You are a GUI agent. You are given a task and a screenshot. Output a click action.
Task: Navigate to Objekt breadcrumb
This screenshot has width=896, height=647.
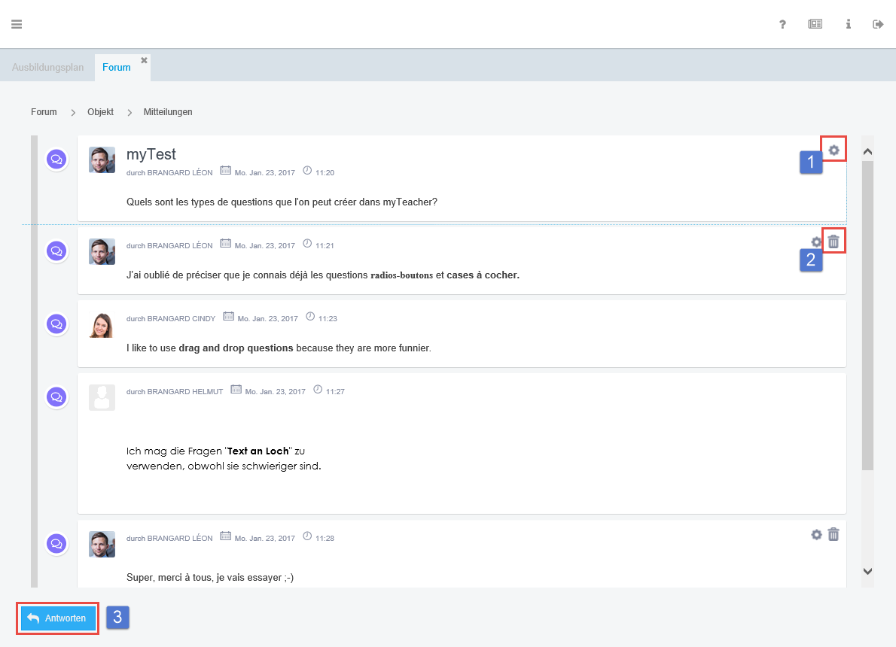[x=100, y=112]
